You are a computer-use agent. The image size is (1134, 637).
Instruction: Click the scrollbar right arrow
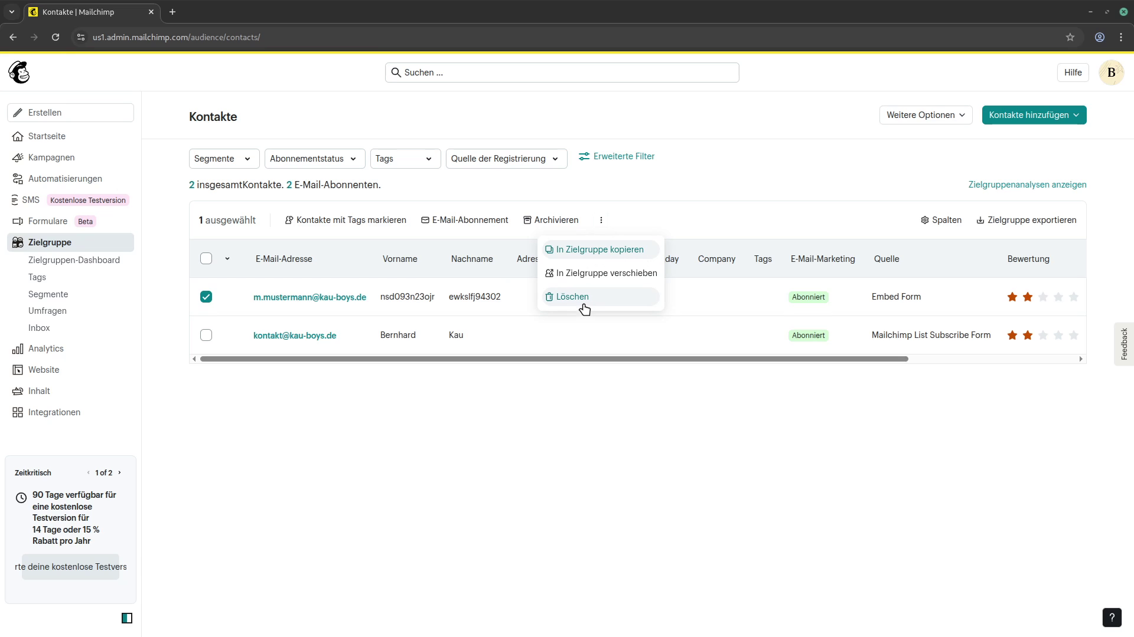click(1081, 359)
